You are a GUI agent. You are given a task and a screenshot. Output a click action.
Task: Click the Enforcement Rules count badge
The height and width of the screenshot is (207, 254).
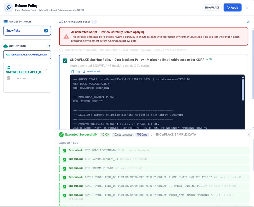point(94,22)
